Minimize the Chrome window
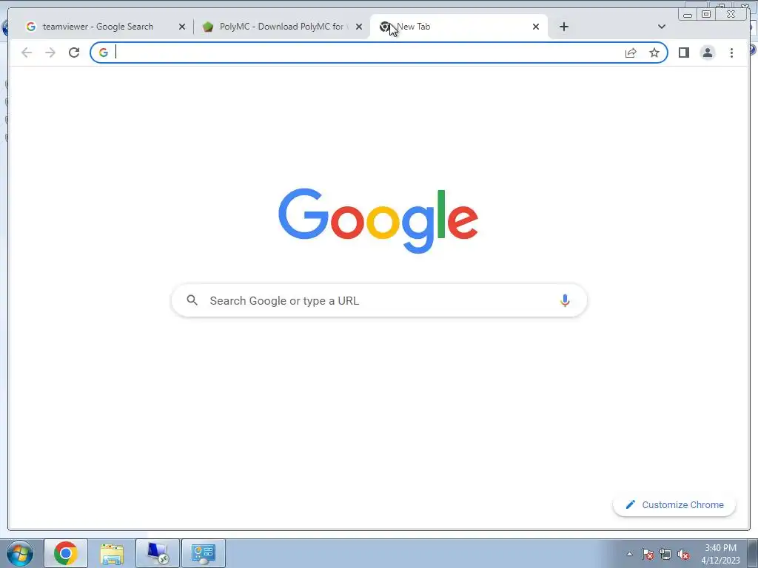This screenshot has width=758, height=568. [688, 15]
